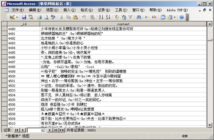Add new record toolbar icon

point(148,17)
